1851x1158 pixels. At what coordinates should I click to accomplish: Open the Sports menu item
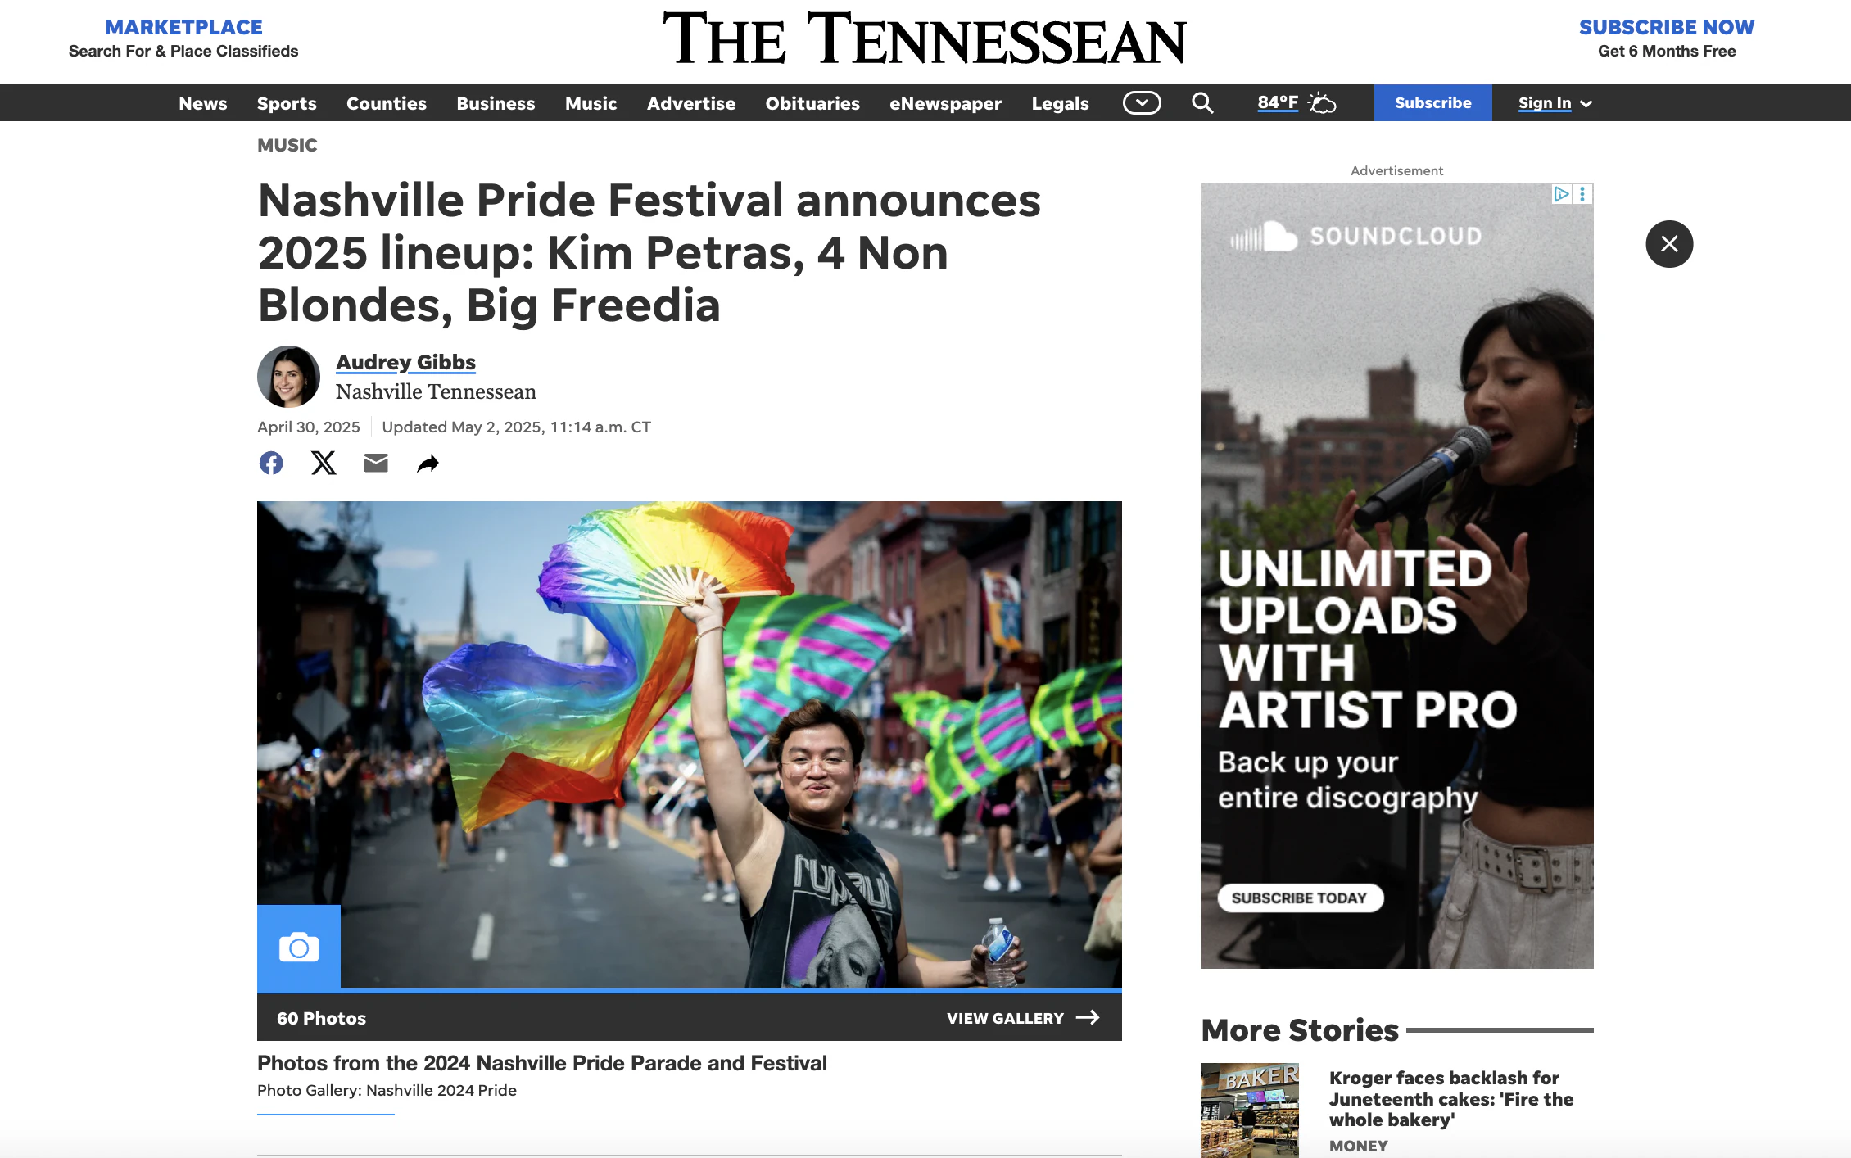[287, 103]
